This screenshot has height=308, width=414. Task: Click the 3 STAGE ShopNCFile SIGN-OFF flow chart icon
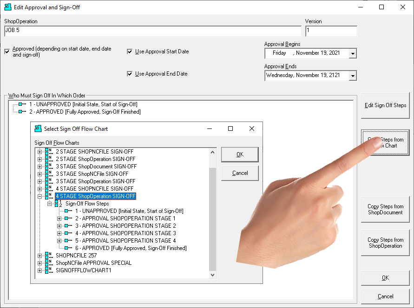48,173
